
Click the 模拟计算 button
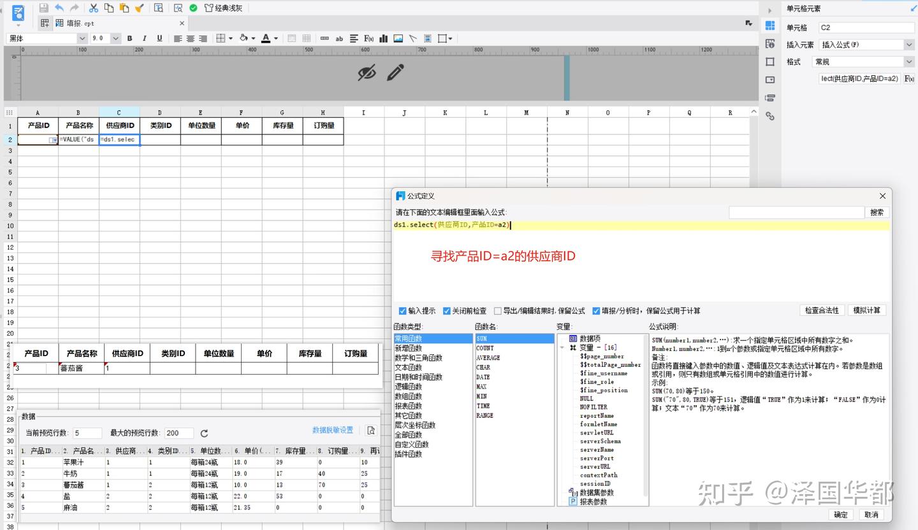pyautogui.click(x=867, y=310)
